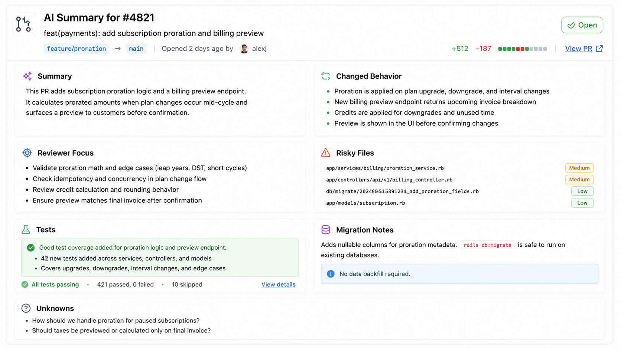Click the Migration Notes database icon
The height and width of the screenshot is (349, 621).
(326, 230)
